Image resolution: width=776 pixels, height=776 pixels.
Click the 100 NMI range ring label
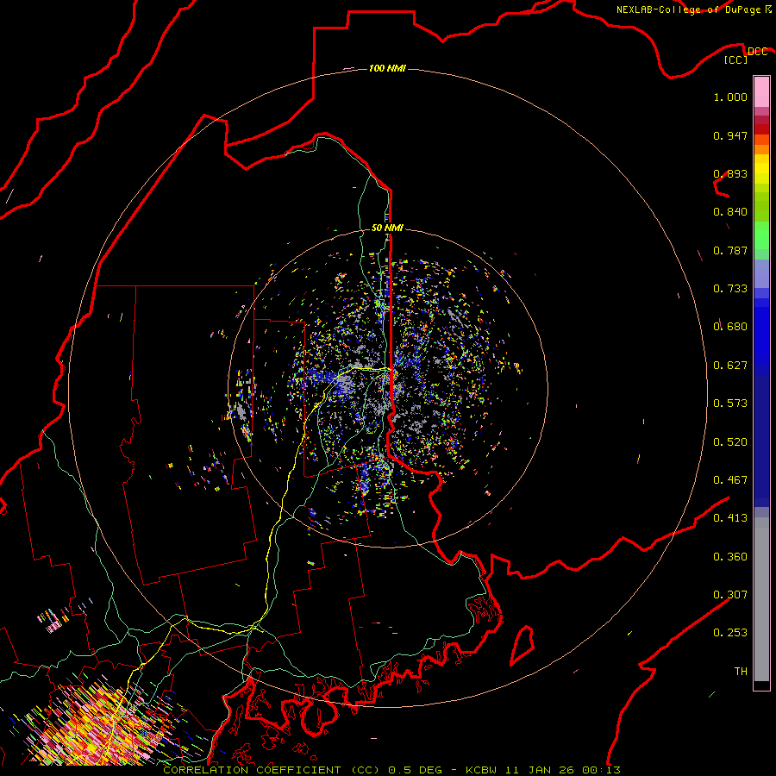pos(387,68)
